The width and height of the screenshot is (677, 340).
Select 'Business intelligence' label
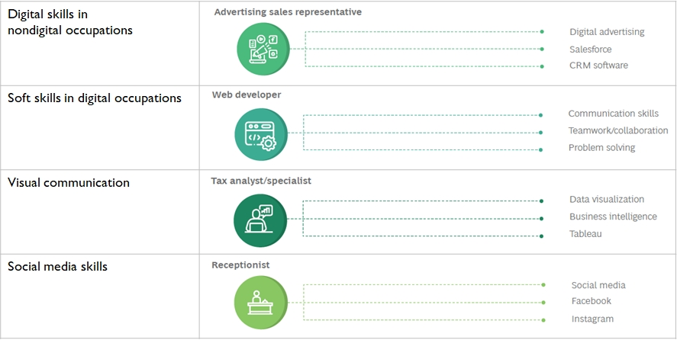(x=613, y=217)
